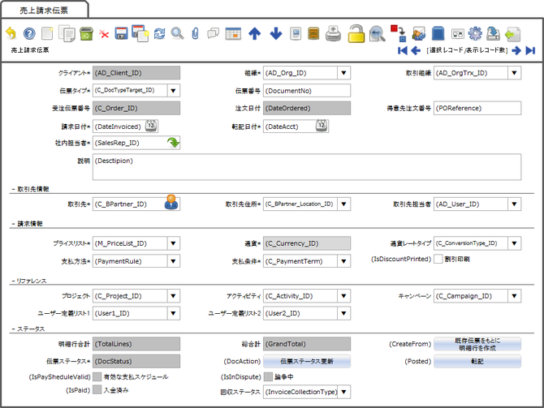
Task: Jump to last record navigation arrow
Action: click(x=530, y=50)
